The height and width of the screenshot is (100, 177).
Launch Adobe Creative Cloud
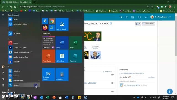(24, 57)
